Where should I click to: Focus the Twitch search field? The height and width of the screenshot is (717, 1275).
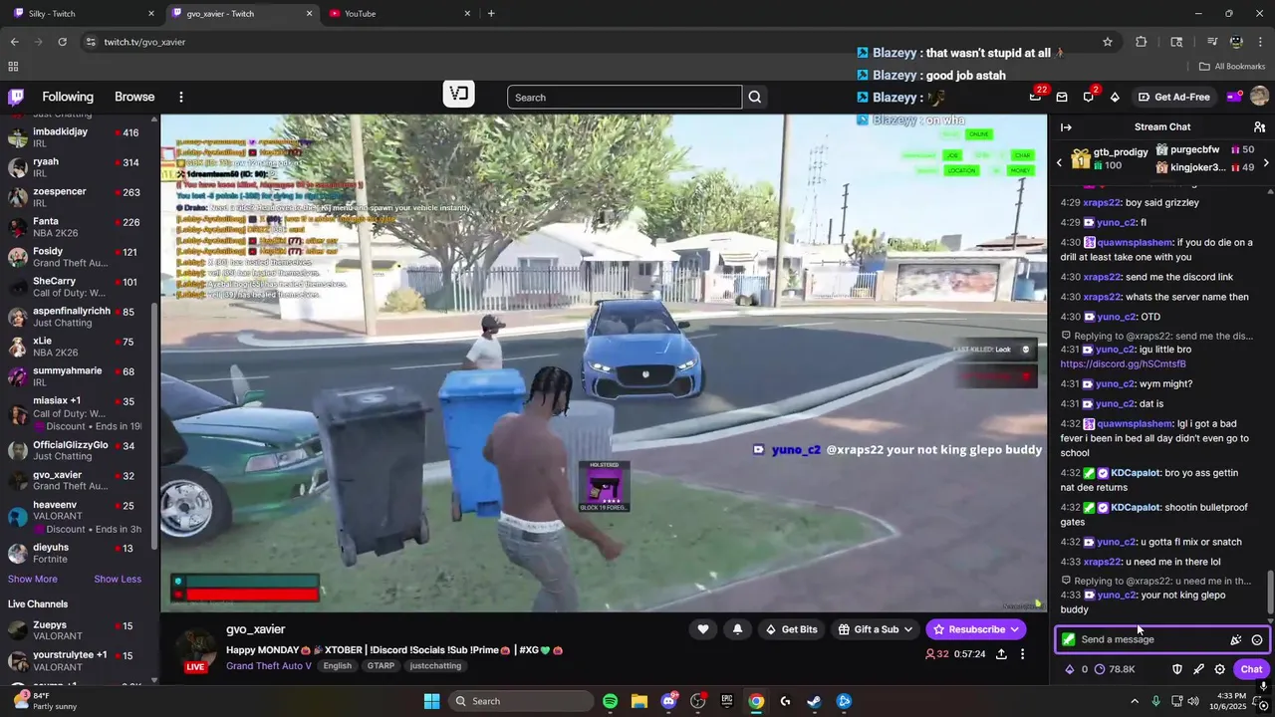pyautogui.click(x=625, y=97)
